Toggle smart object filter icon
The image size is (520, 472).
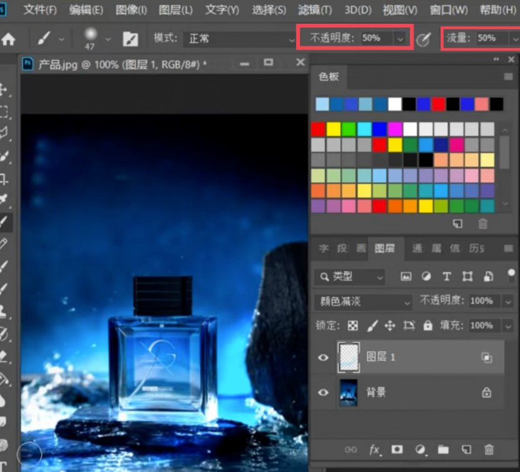point(488,276)
